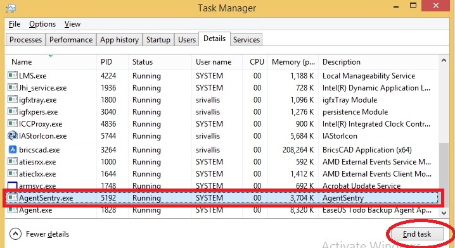This screenshot has width=455, height=248.
Task: Click the scrollbar up arrow
Action: [444, 61]
